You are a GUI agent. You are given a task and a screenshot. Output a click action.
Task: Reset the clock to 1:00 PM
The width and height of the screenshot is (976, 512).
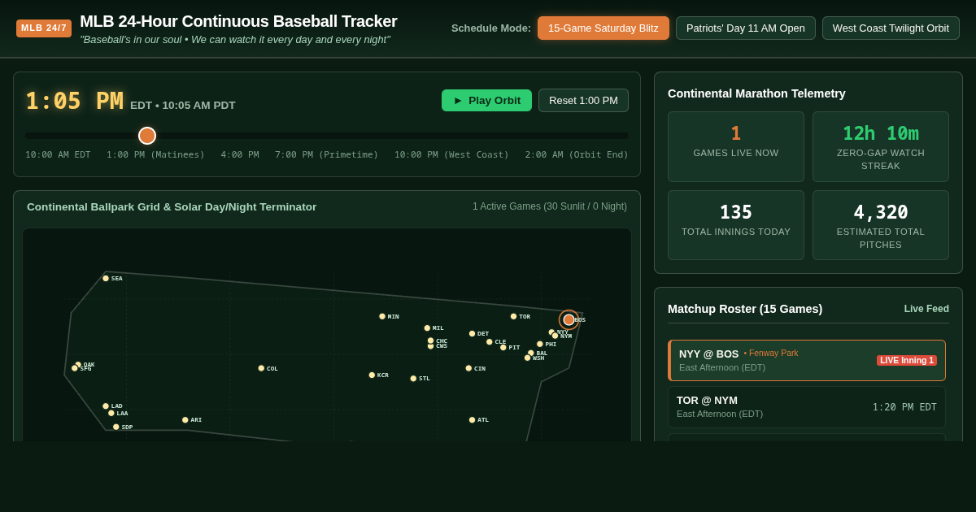tap(583, 101)
